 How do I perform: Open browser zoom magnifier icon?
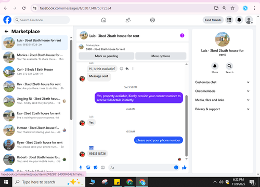coord(224,8)
